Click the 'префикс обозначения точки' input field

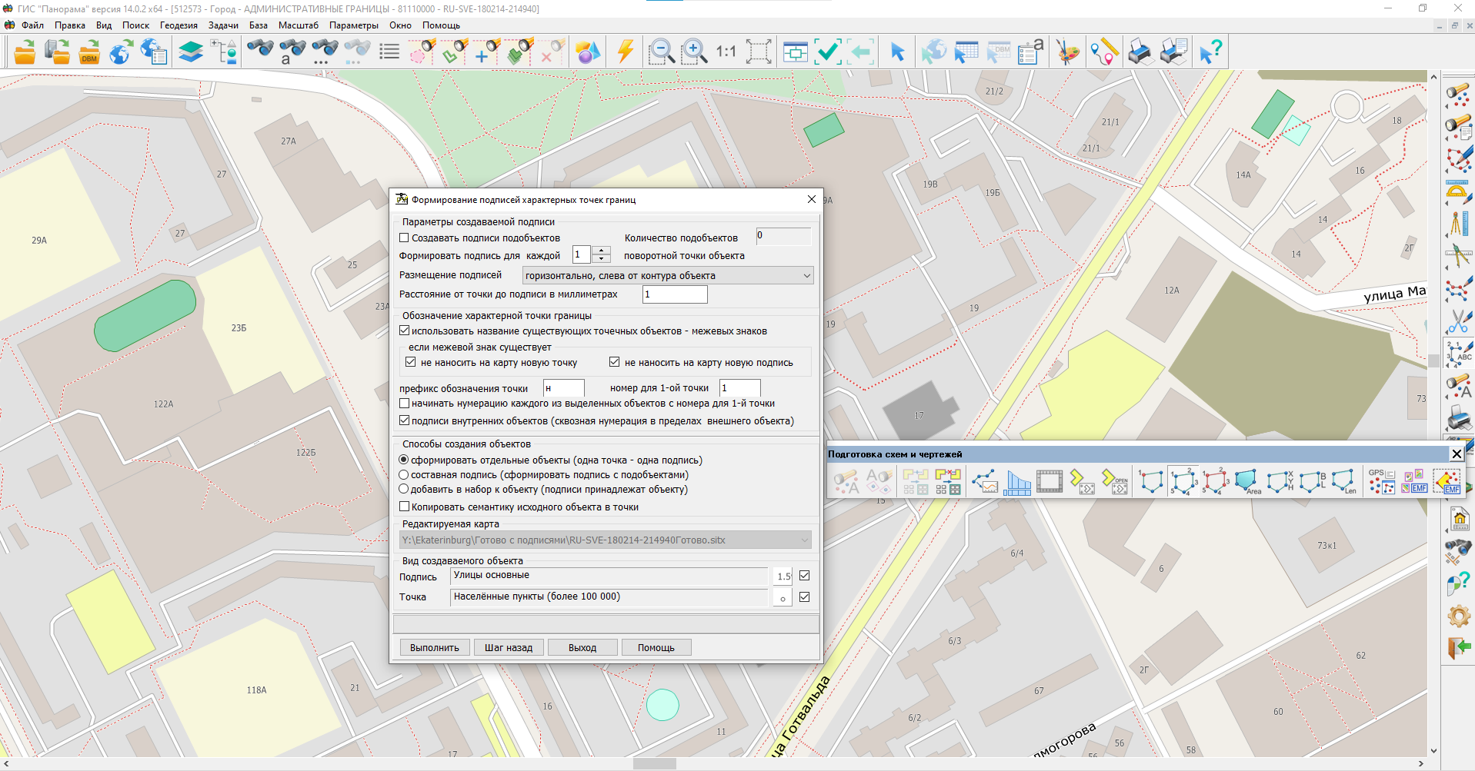[x=564, y=388]
